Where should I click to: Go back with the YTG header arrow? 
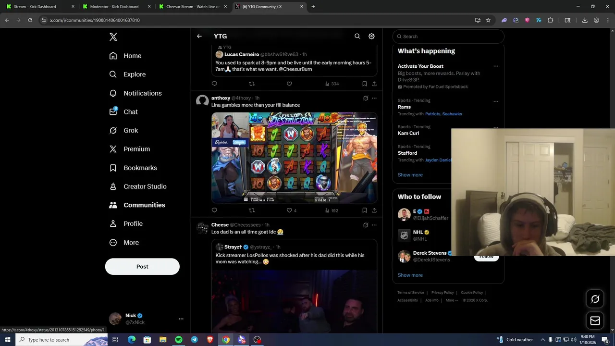coord(199,36)
